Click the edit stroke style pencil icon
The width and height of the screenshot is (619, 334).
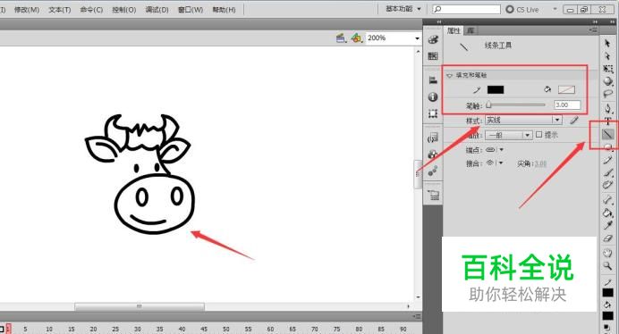(x=574, y=121)
